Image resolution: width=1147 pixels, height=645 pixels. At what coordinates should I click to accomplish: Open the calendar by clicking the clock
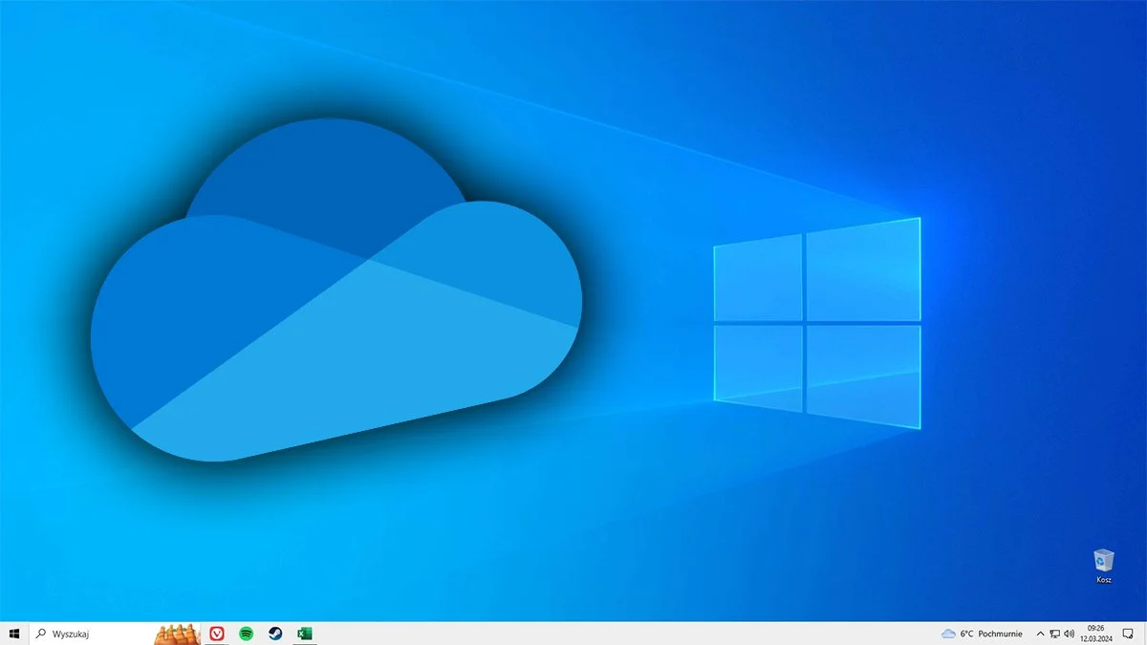[x=1095, y=634]
